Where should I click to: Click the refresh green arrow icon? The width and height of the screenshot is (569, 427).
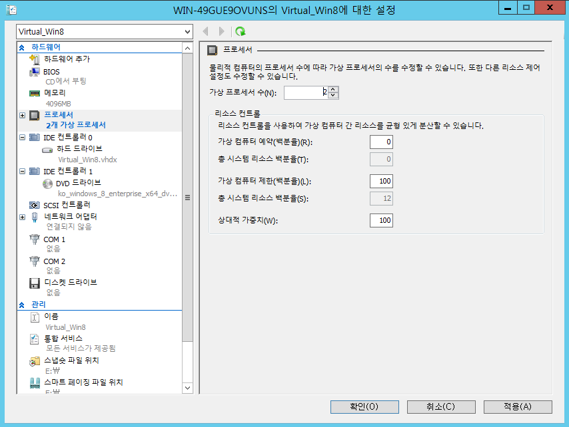pyautogui.click(x=241, y=31)
